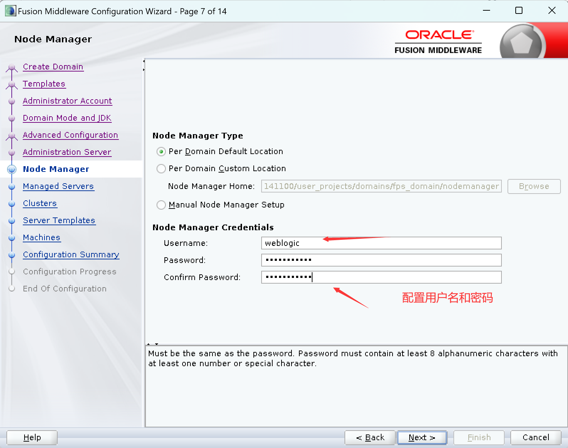Viewport: 568px width, 448px height.
Task: Click the wizard app icon in title bar
Action: point(10,11)
